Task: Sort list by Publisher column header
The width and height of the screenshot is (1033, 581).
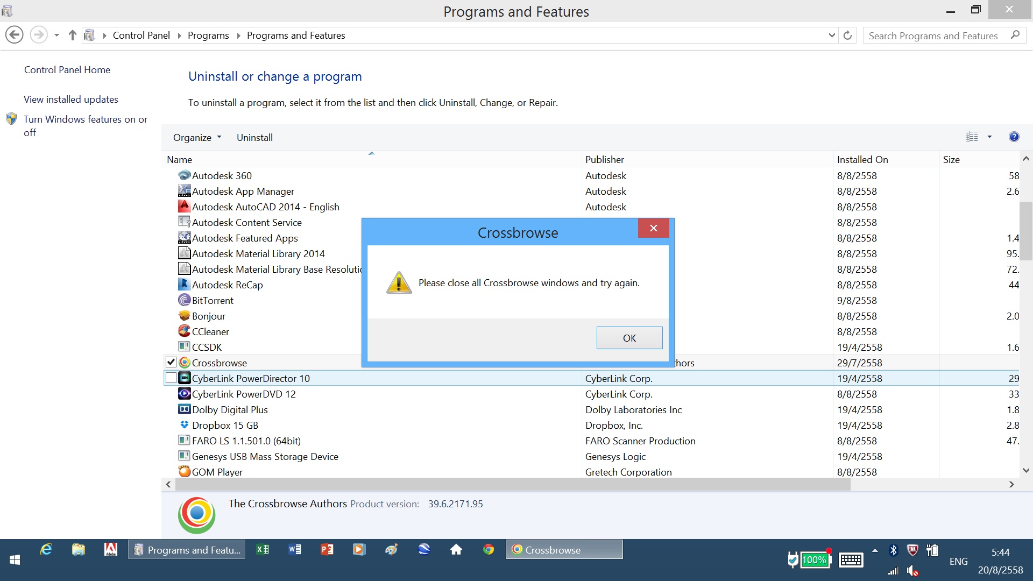Action: coord(707,159)
